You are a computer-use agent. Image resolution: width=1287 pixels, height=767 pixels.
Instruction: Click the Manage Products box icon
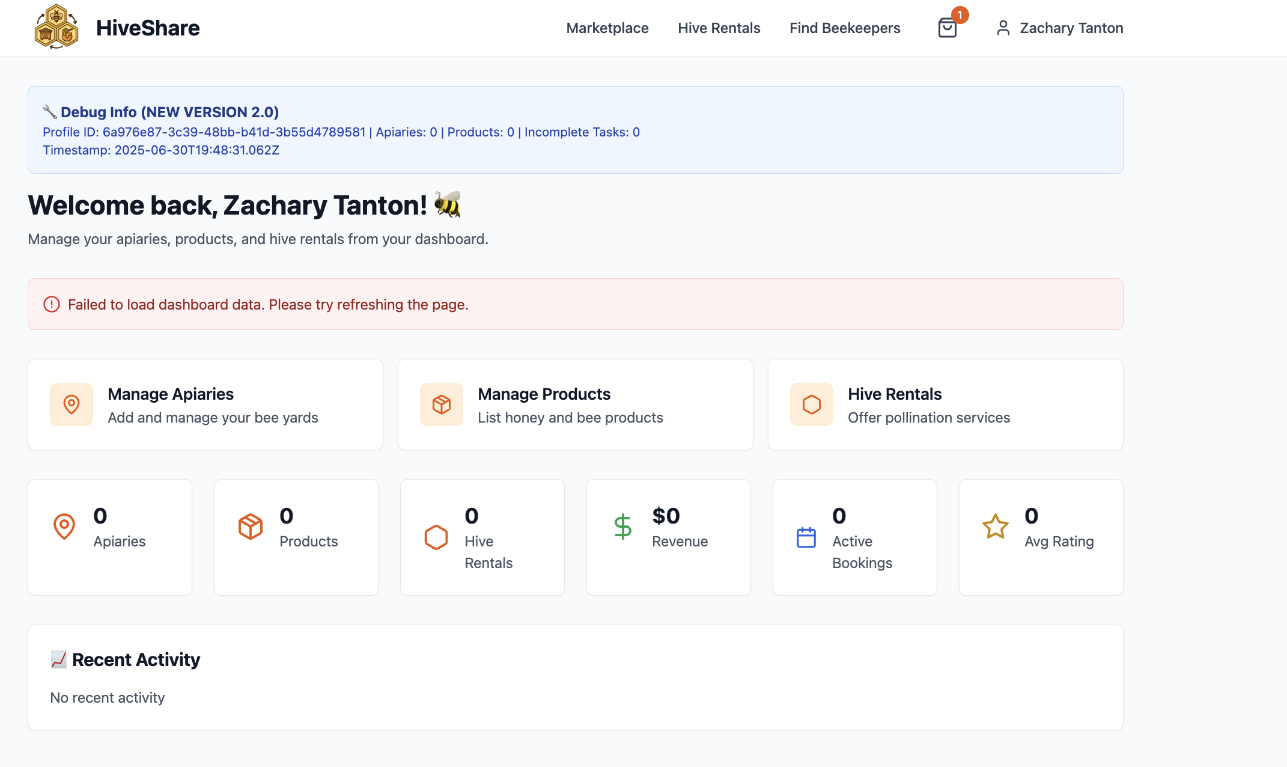[x=442, y=405]
